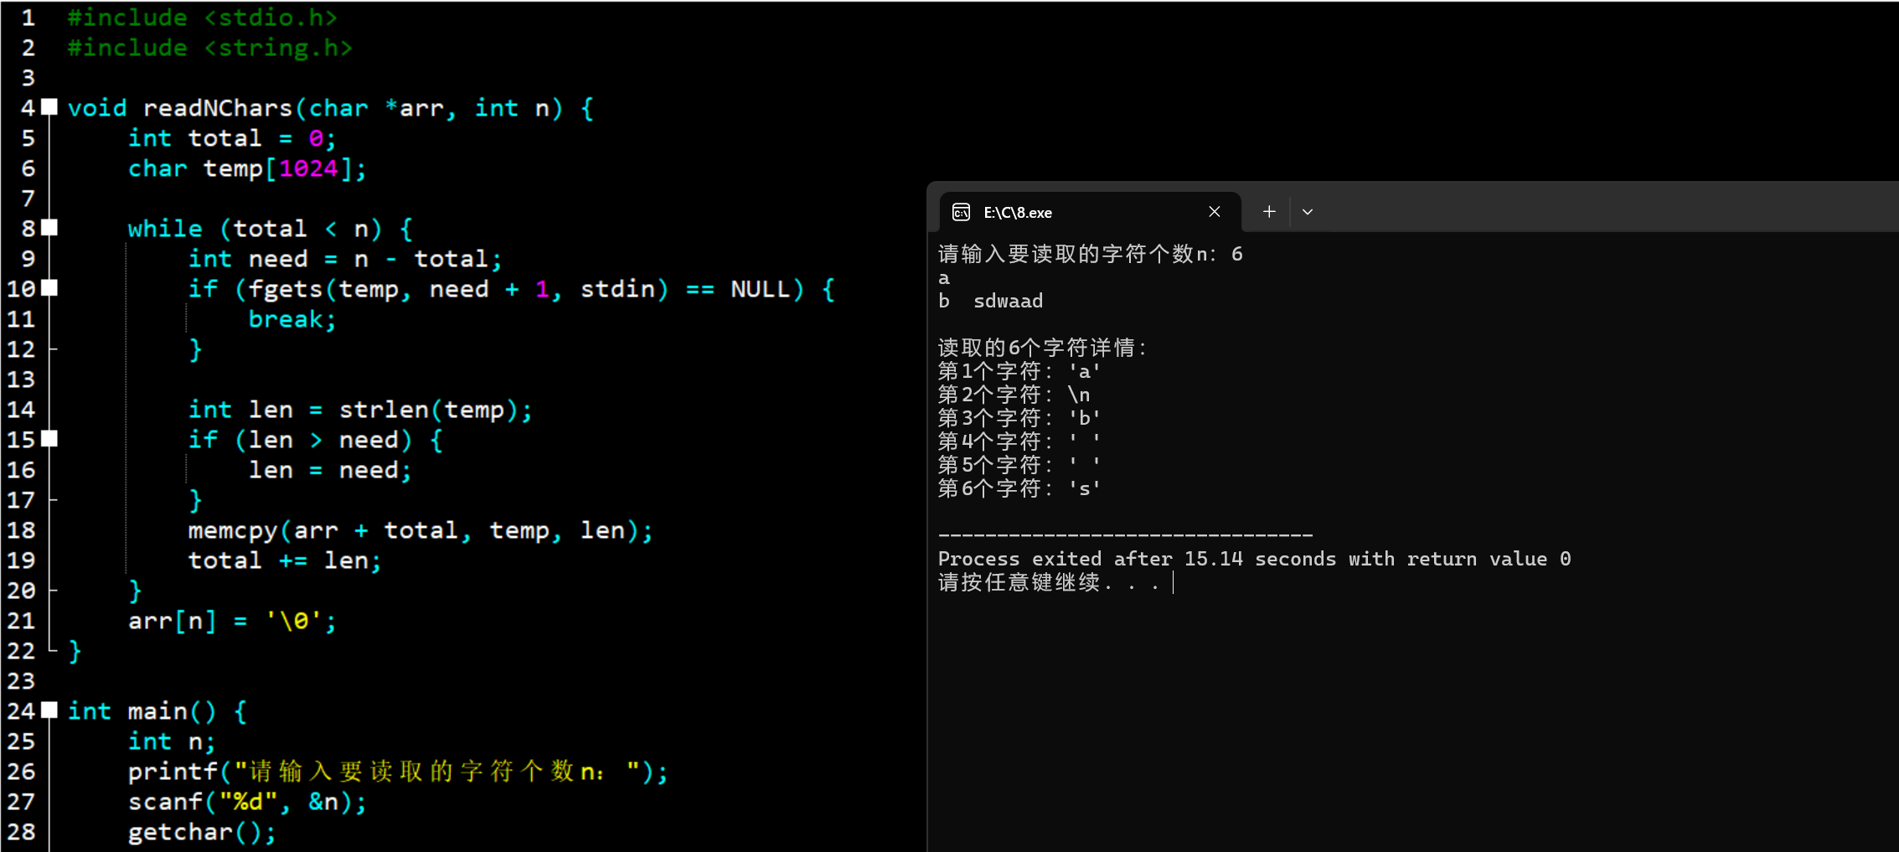The height and width of the screenshot is (852, 1899).
Task: Close the E:\C\8.exe terminal tab
Action: (1215, 212)
